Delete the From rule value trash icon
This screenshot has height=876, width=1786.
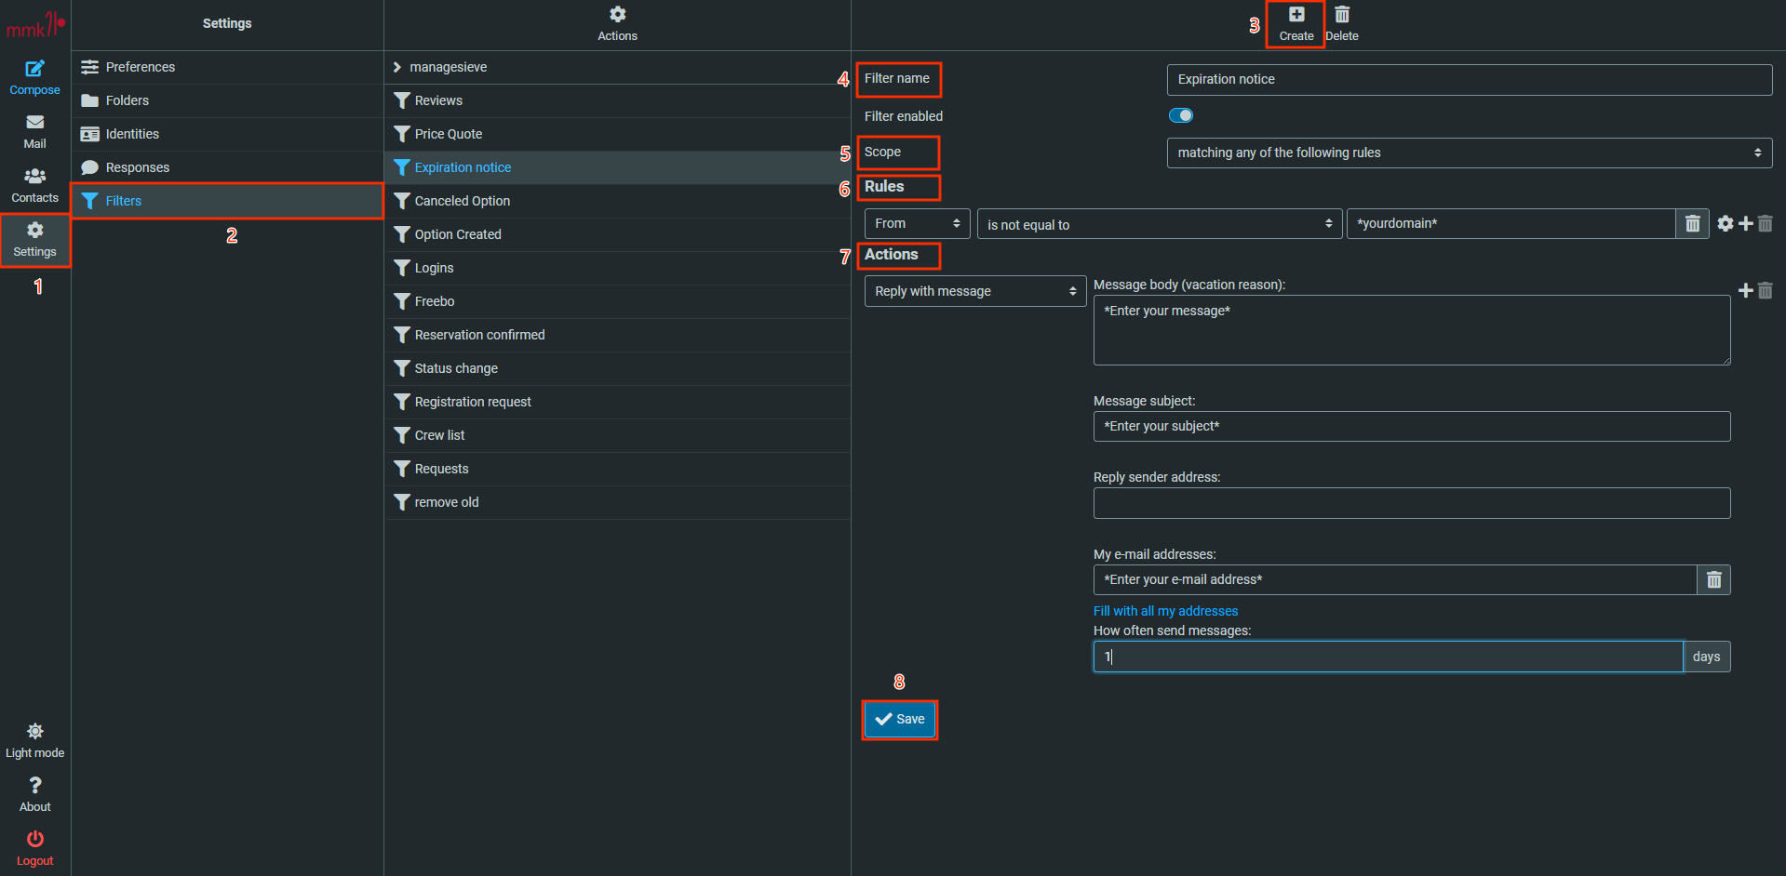pyautogui.click(x=1692, y=223)
